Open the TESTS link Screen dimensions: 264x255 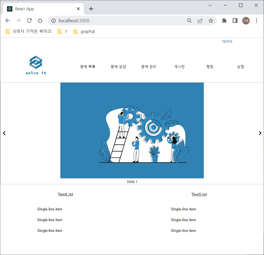(x=227, y=41)
